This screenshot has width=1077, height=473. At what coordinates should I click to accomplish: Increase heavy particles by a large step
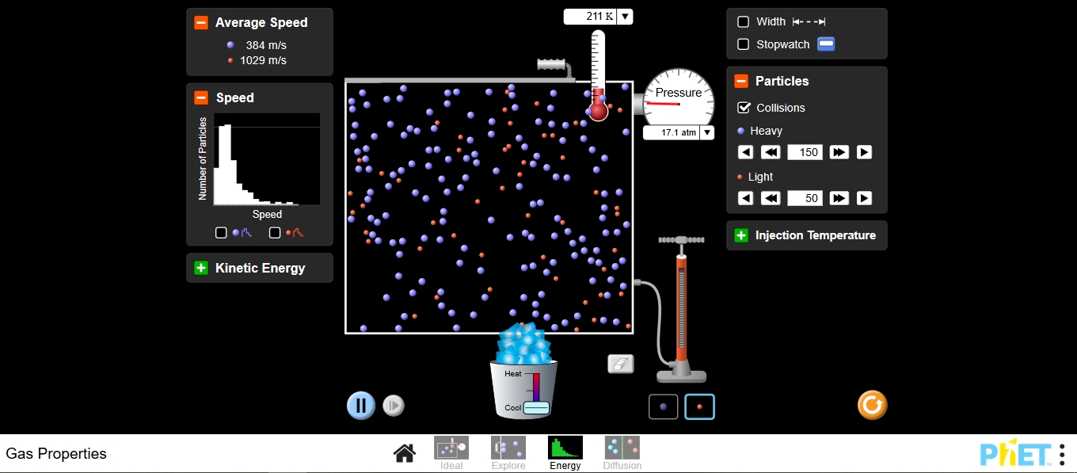click(x=839, y=152)
